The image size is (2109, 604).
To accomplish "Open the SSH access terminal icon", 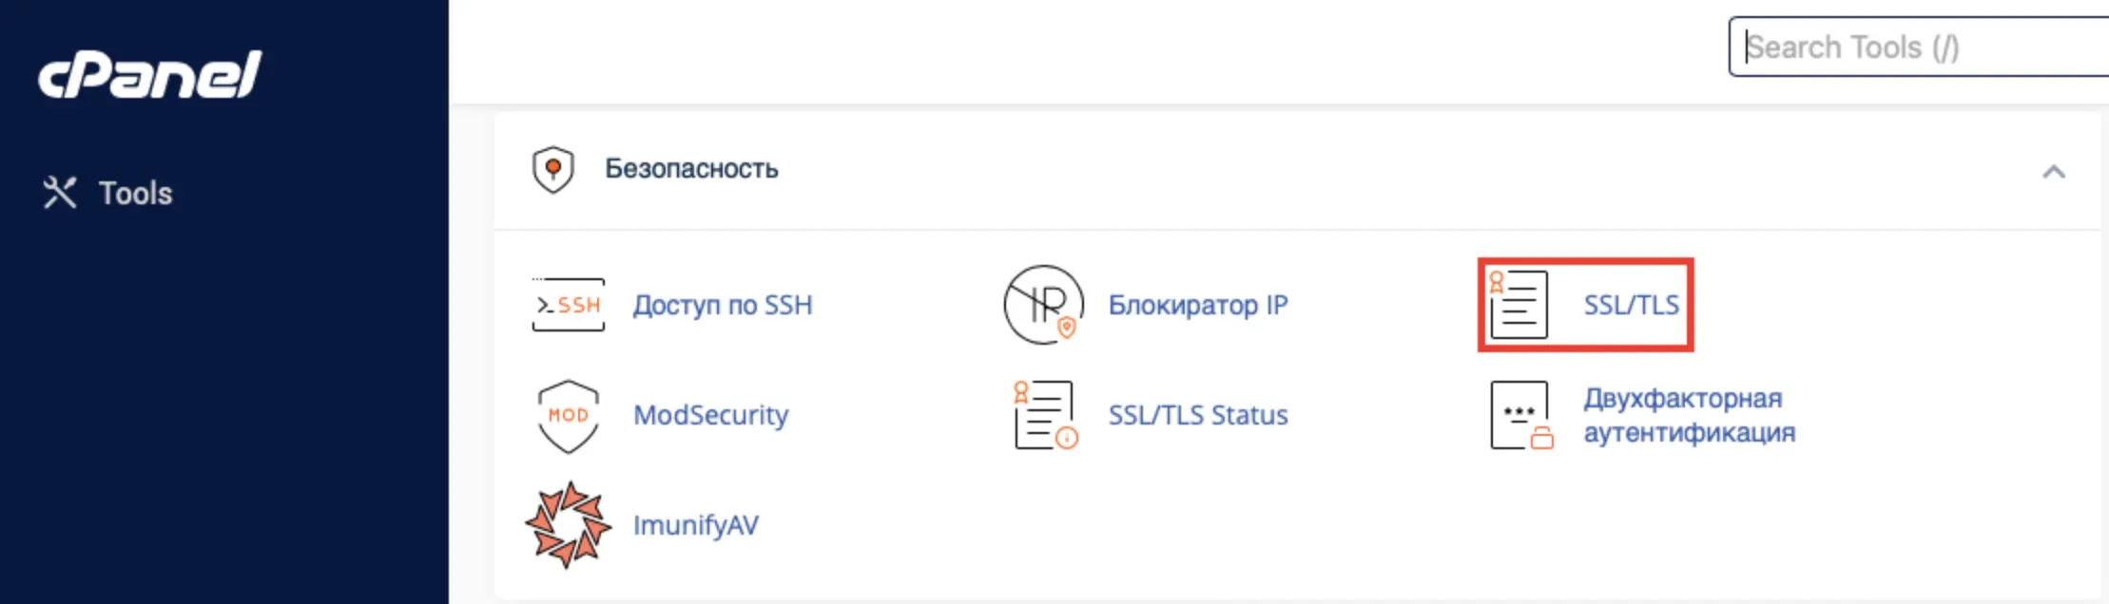I will 568,305.
